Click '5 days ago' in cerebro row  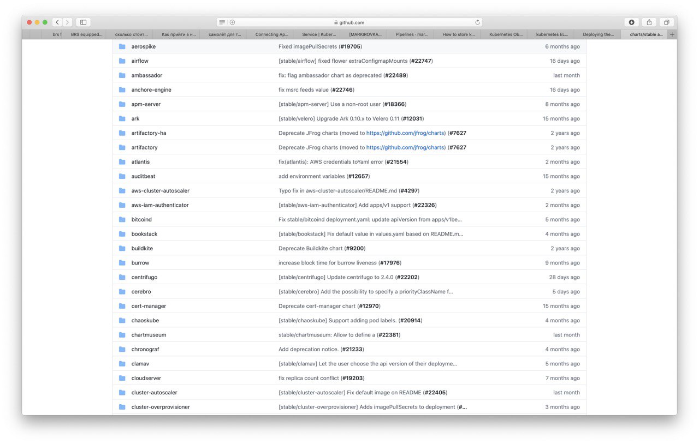[x=566, y=292]
